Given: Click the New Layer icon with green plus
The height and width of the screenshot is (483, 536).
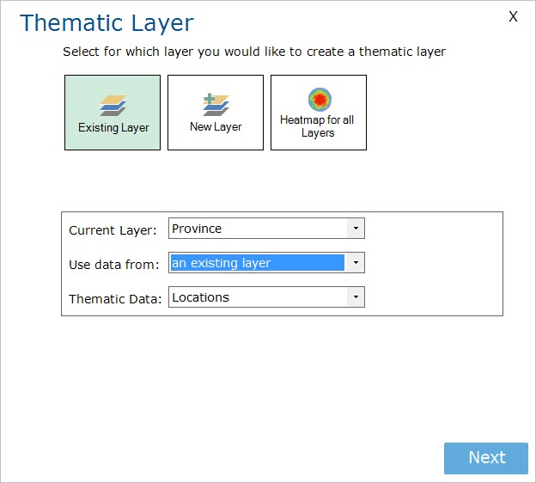Looking at the screenshot, I should [x=216, y=105].
